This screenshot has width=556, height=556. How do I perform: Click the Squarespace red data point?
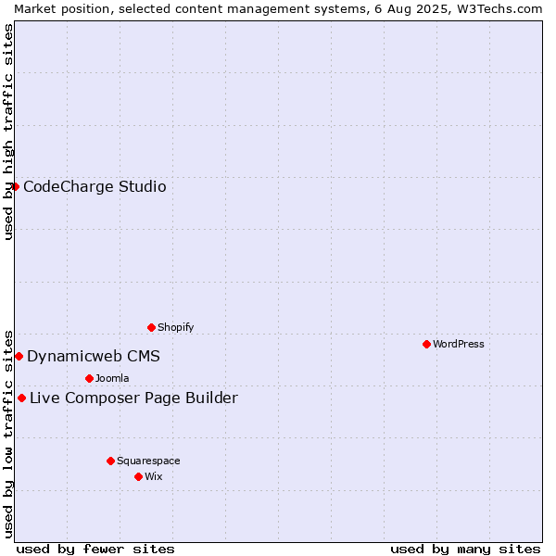110,461
